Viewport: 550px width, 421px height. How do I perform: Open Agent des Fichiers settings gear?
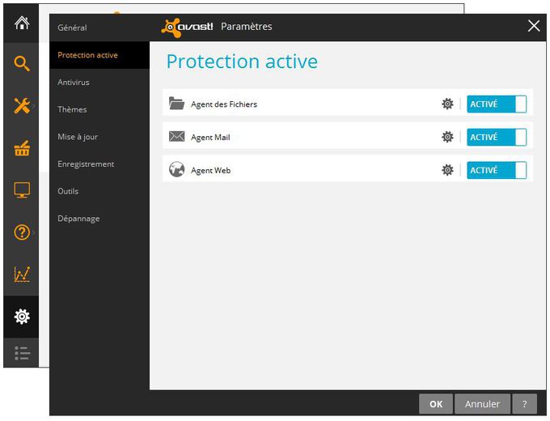pos(447,104)
